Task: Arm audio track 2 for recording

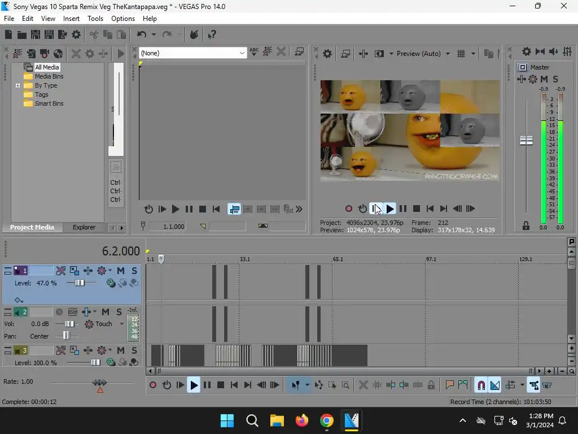Action: point(59,312)
